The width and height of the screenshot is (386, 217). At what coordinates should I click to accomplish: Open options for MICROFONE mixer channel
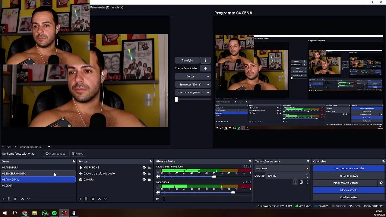[x=158, y=187]
